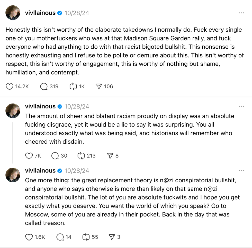
Task: Repost the first post with 1K reposts
Action: pyautogui.click(x=73, y=87)
